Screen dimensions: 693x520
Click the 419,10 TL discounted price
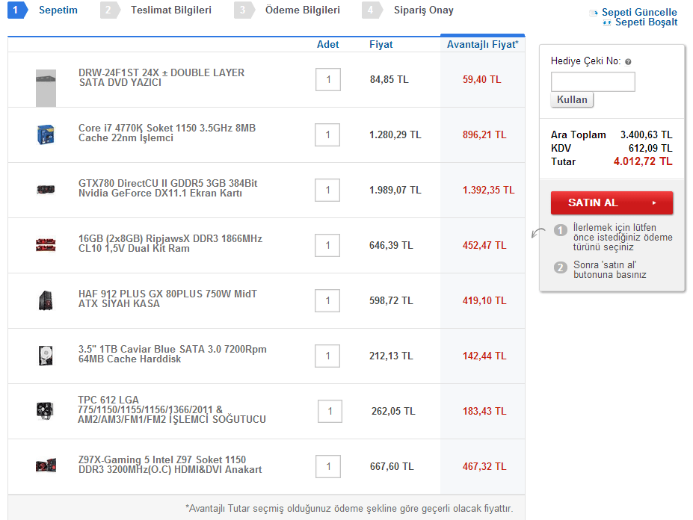(x=484, y=300)
